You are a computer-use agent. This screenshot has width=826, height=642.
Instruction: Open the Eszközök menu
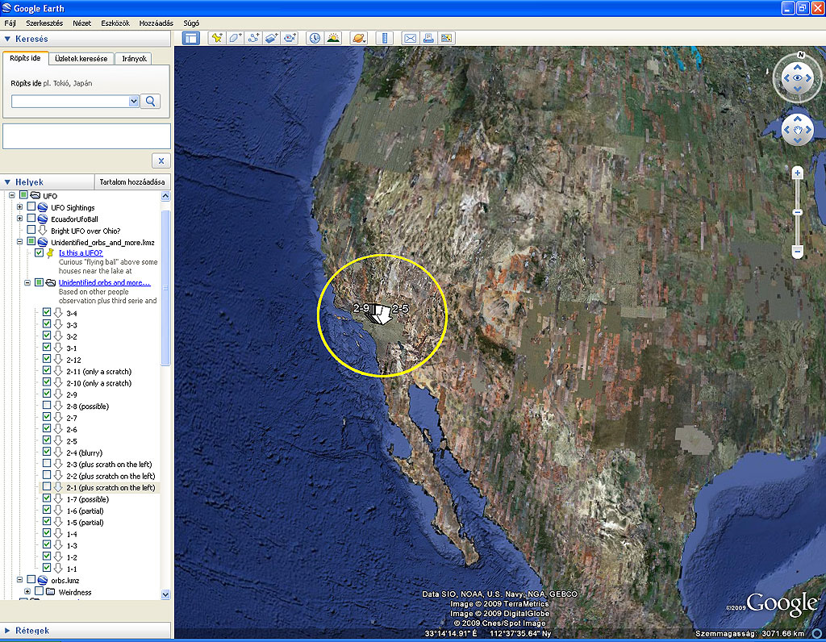point(115,23)
